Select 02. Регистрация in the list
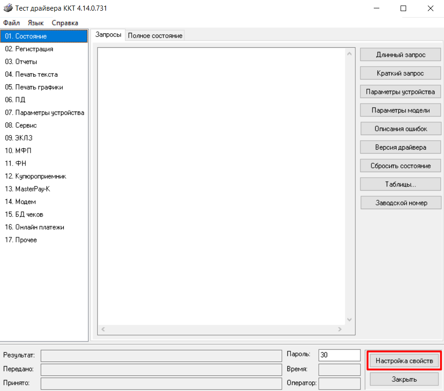The image size is (444, 391). coord(29,49)
